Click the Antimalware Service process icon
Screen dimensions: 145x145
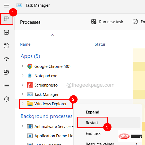(30, 126)
